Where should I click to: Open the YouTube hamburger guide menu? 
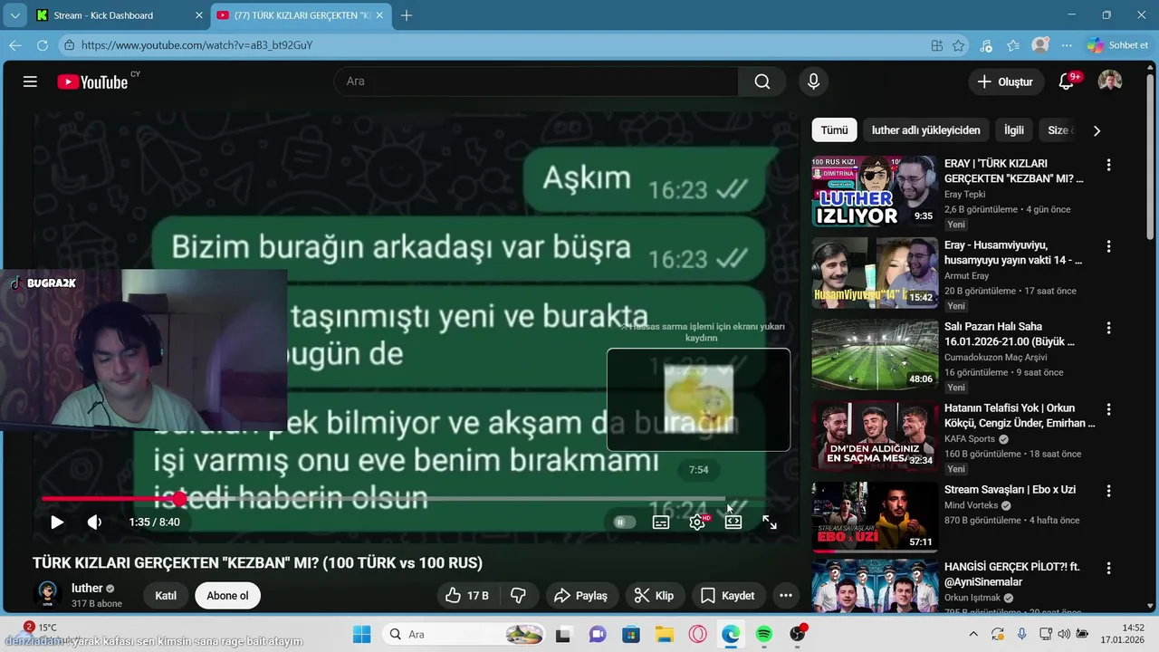tap(30, 81)
